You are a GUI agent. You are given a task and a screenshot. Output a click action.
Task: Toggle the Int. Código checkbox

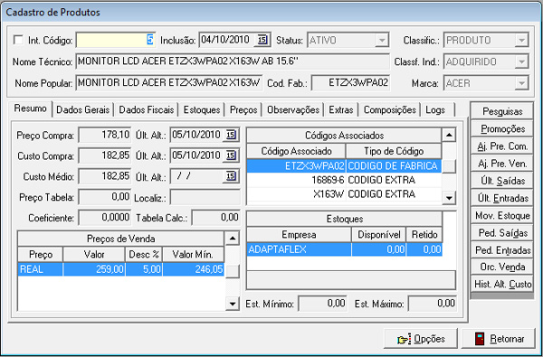click(x=19, y=40)
